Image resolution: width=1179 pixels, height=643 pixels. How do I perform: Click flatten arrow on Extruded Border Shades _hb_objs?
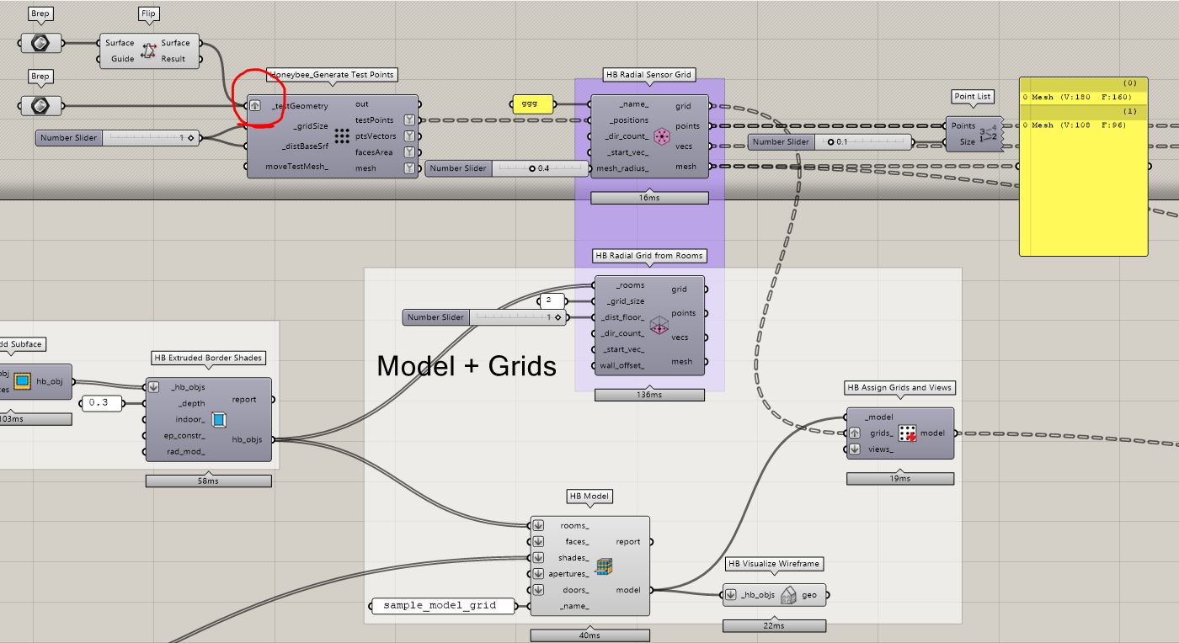point(153,387)
